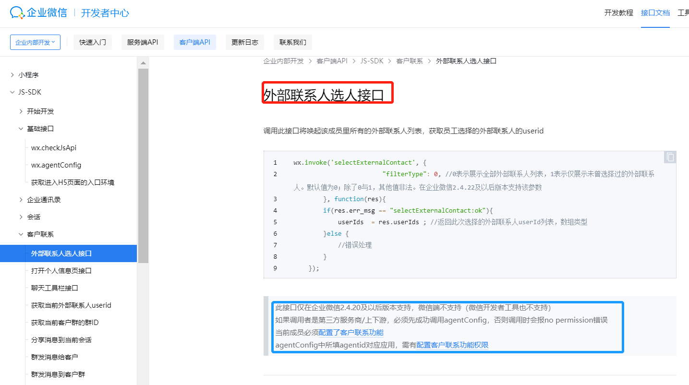Expand the 企业通讯录 section
The width and height of the screenshot is (689, 385).
43,199
